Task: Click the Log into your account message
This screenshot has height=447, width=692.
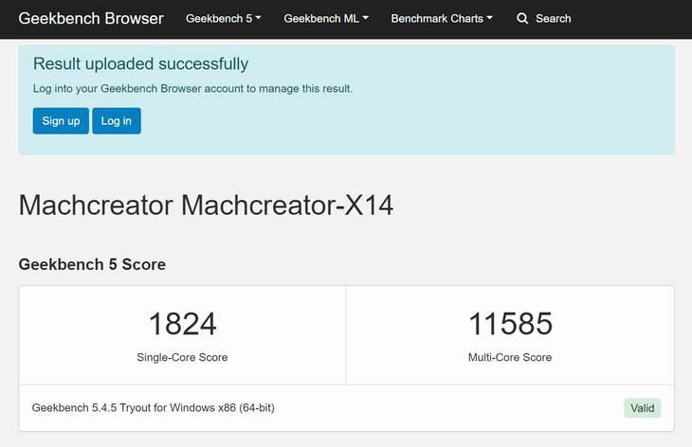Action: pos(192,89)
